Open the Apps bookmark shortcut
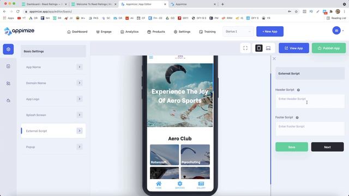Image resolution: width=349 pixels, height=196 pixels. [x=9, y=18]
